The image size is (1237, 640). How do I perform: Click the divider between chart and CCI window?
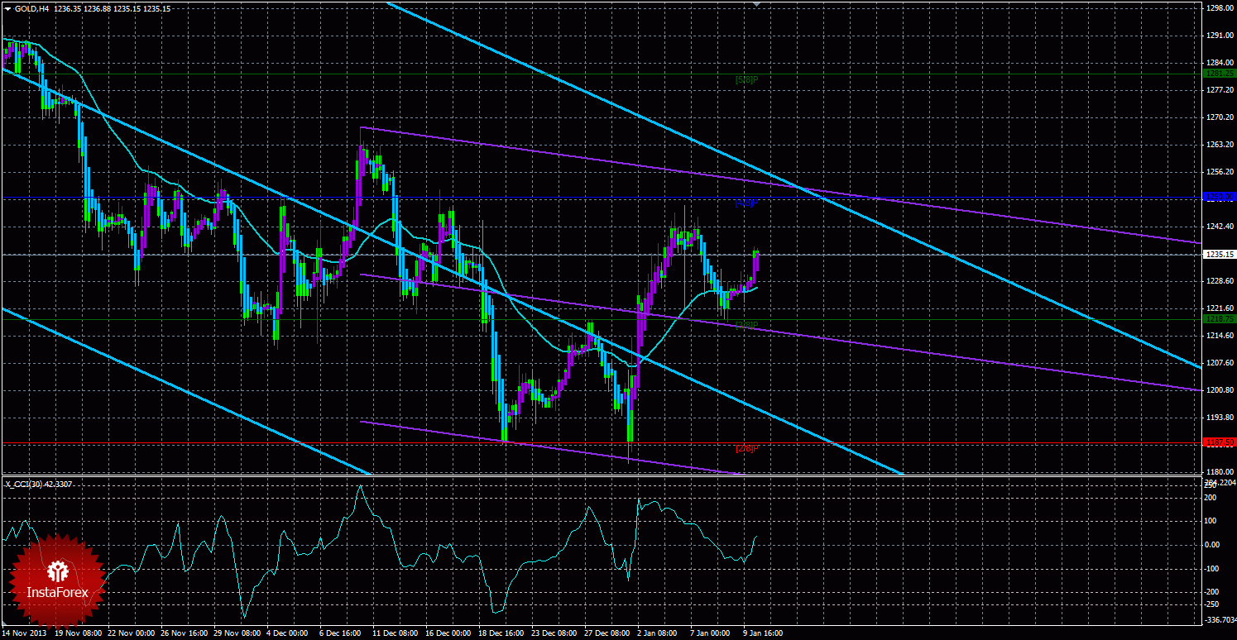tap(600, 476)
